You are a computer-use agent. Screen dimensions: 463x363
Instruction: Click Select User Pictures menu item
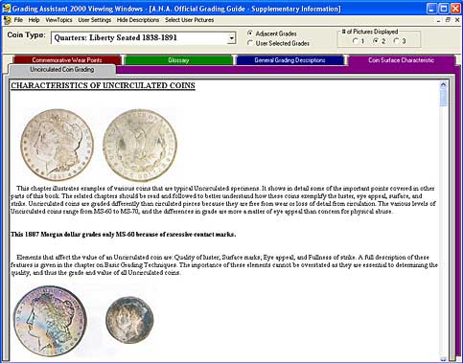[x=190, y=20]
